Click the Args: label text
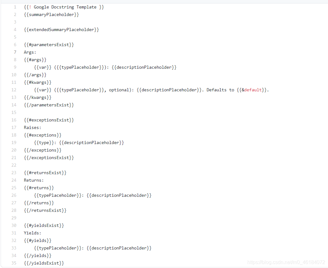 pos(30,52)
